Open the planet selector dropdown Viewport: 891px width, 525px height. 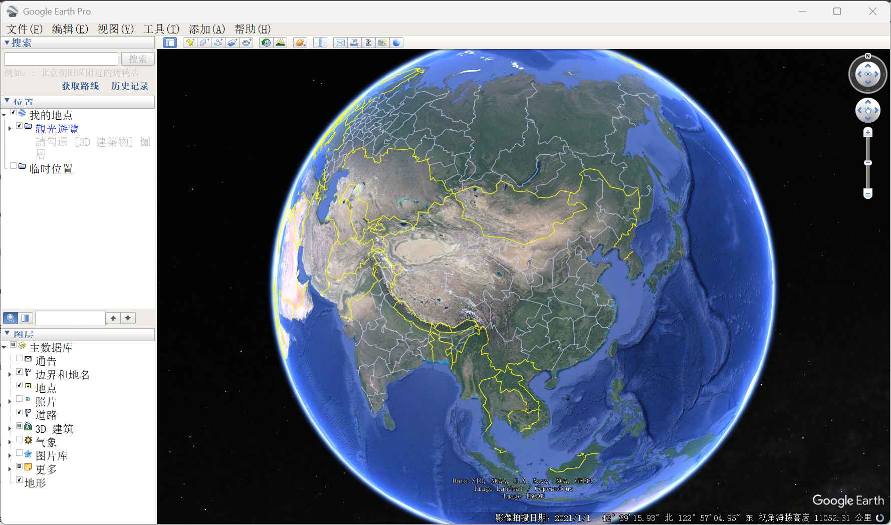click(x=300, y=43)
